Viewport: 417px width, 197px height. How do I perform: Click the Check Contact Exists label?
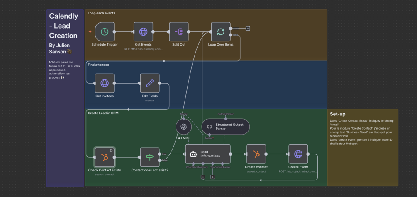(105, 170)
